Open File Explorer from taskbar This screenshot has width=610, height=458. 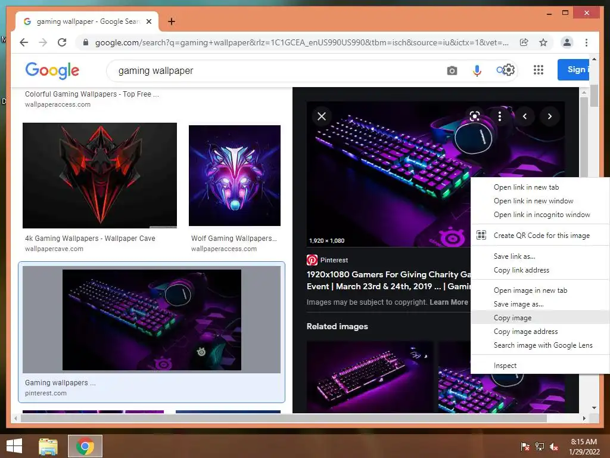pos(48,446)
